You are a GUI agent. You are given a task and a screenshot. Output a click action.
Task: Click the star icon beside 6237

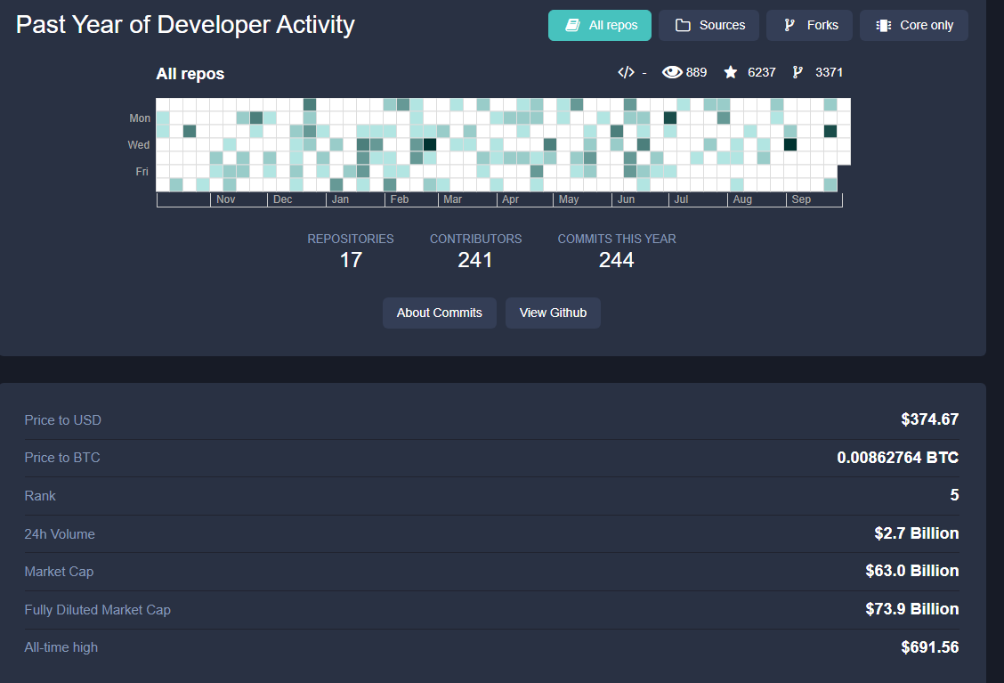tap(731, 72)
